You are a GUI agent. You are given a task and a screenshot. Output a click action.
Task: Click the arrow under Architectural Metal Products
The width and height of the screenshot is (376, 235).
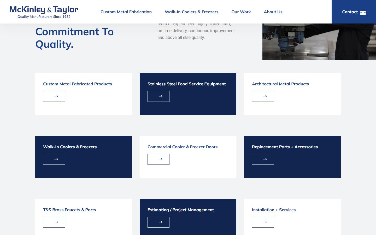[x=263, y=96]
